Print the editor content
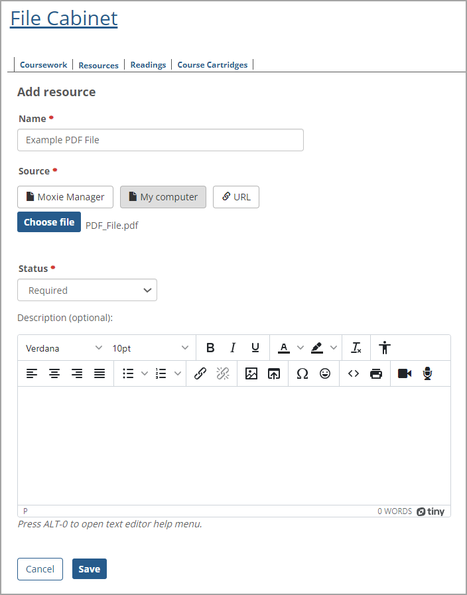The height and width of the screenshot is (595, 467). click(376, 373)
